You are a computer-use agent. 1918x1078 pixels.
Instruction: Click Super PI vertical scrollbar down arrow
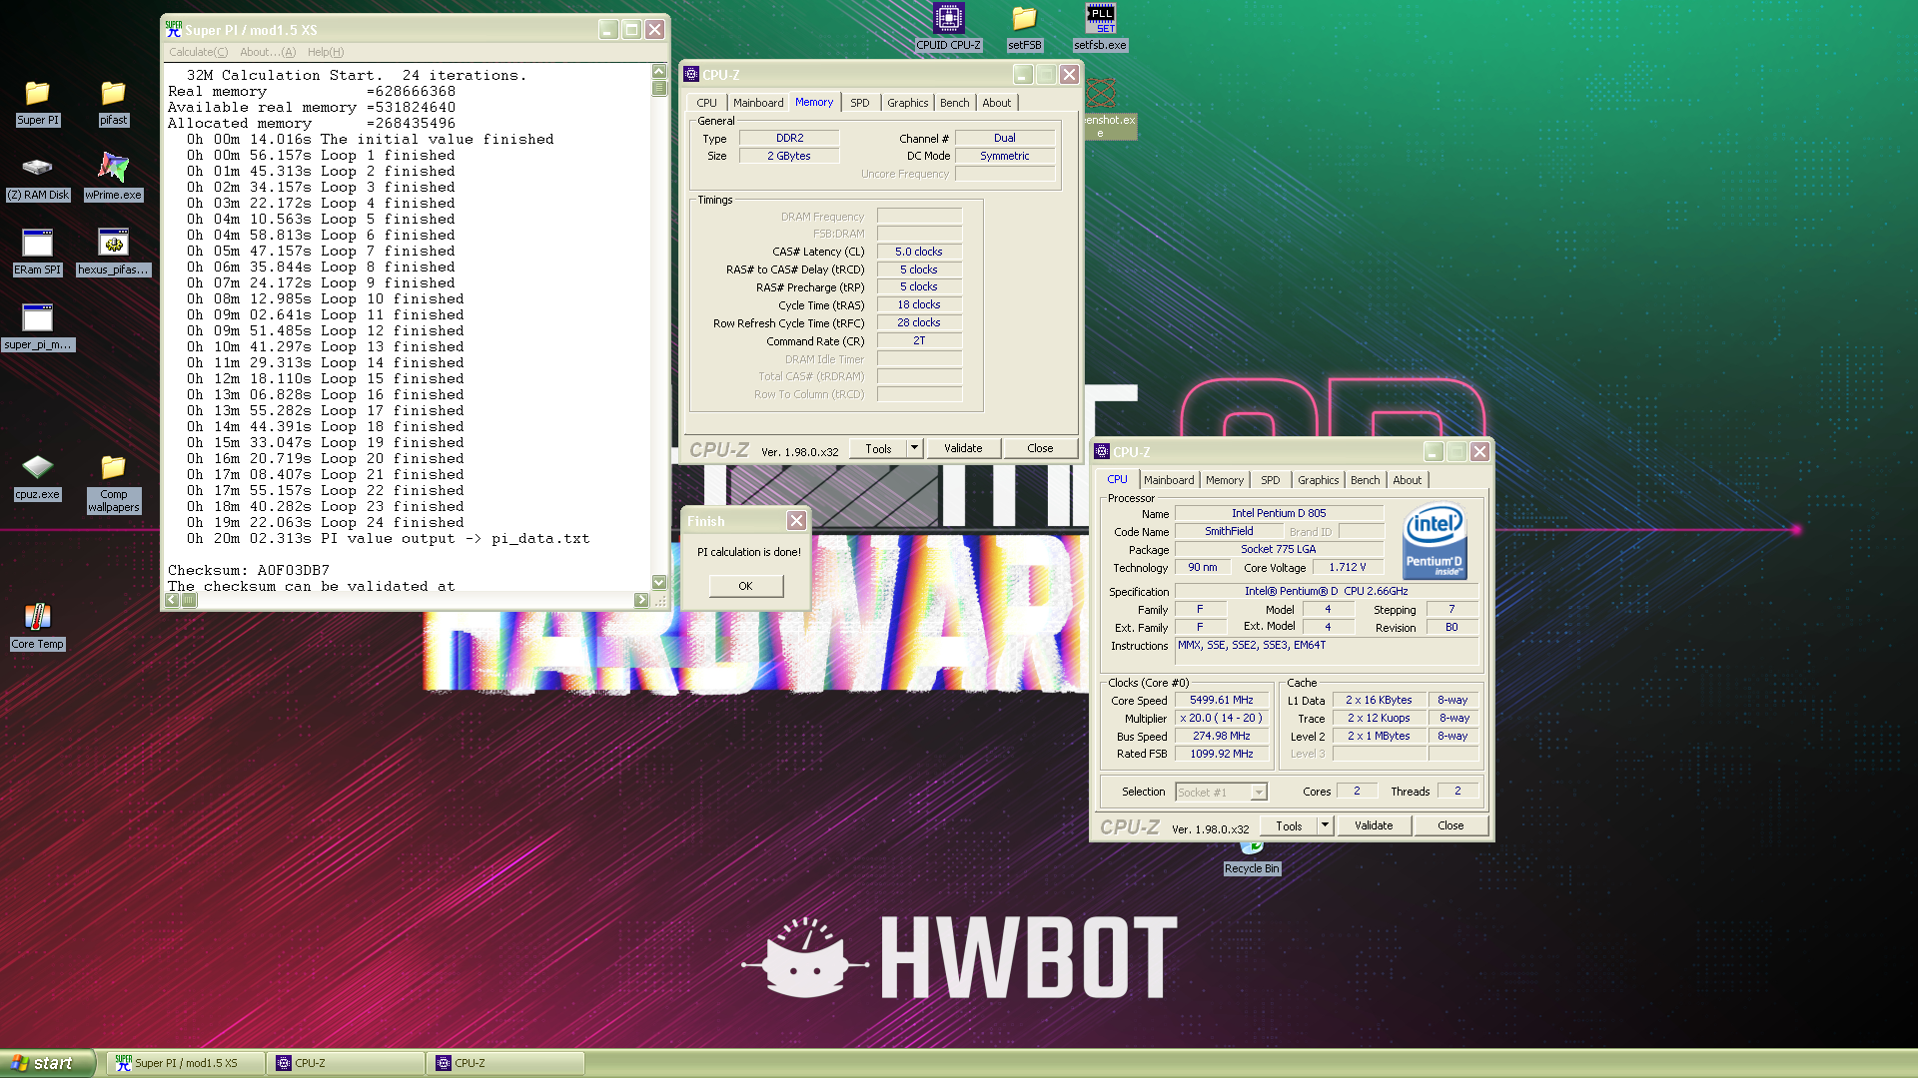pos(658,582)
